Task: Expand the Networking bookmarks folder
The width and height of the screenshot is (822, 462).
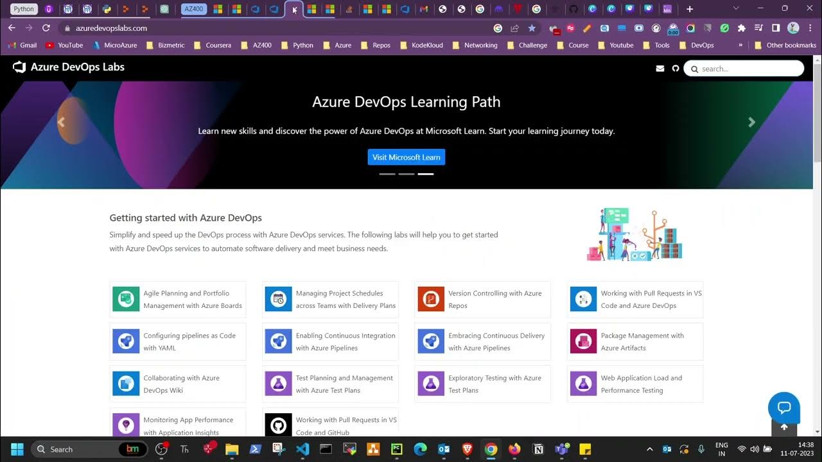Action: [475, 45]
